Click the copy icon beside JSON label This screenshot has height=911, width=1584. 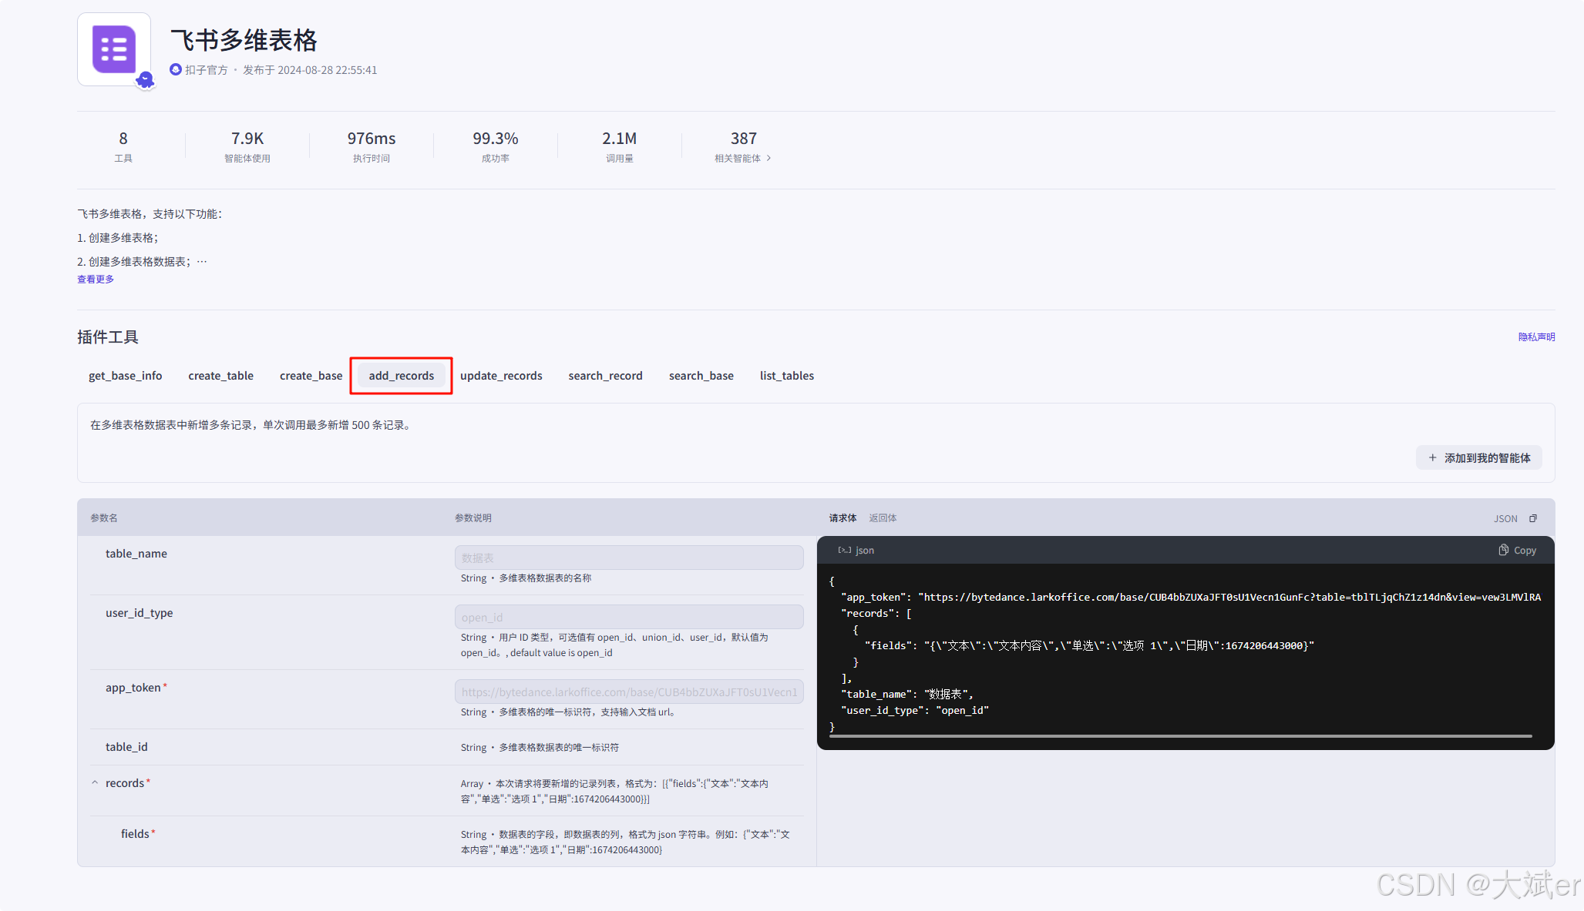1533,518
